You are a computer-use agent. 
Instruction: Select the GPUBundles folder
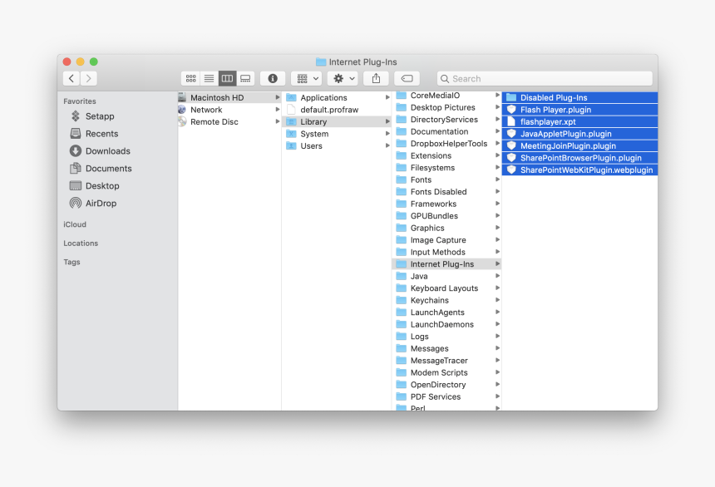pyautogui.click(x=447, y=216)
